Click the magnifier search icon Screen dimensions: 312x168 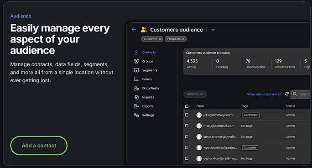click(295, 94)
